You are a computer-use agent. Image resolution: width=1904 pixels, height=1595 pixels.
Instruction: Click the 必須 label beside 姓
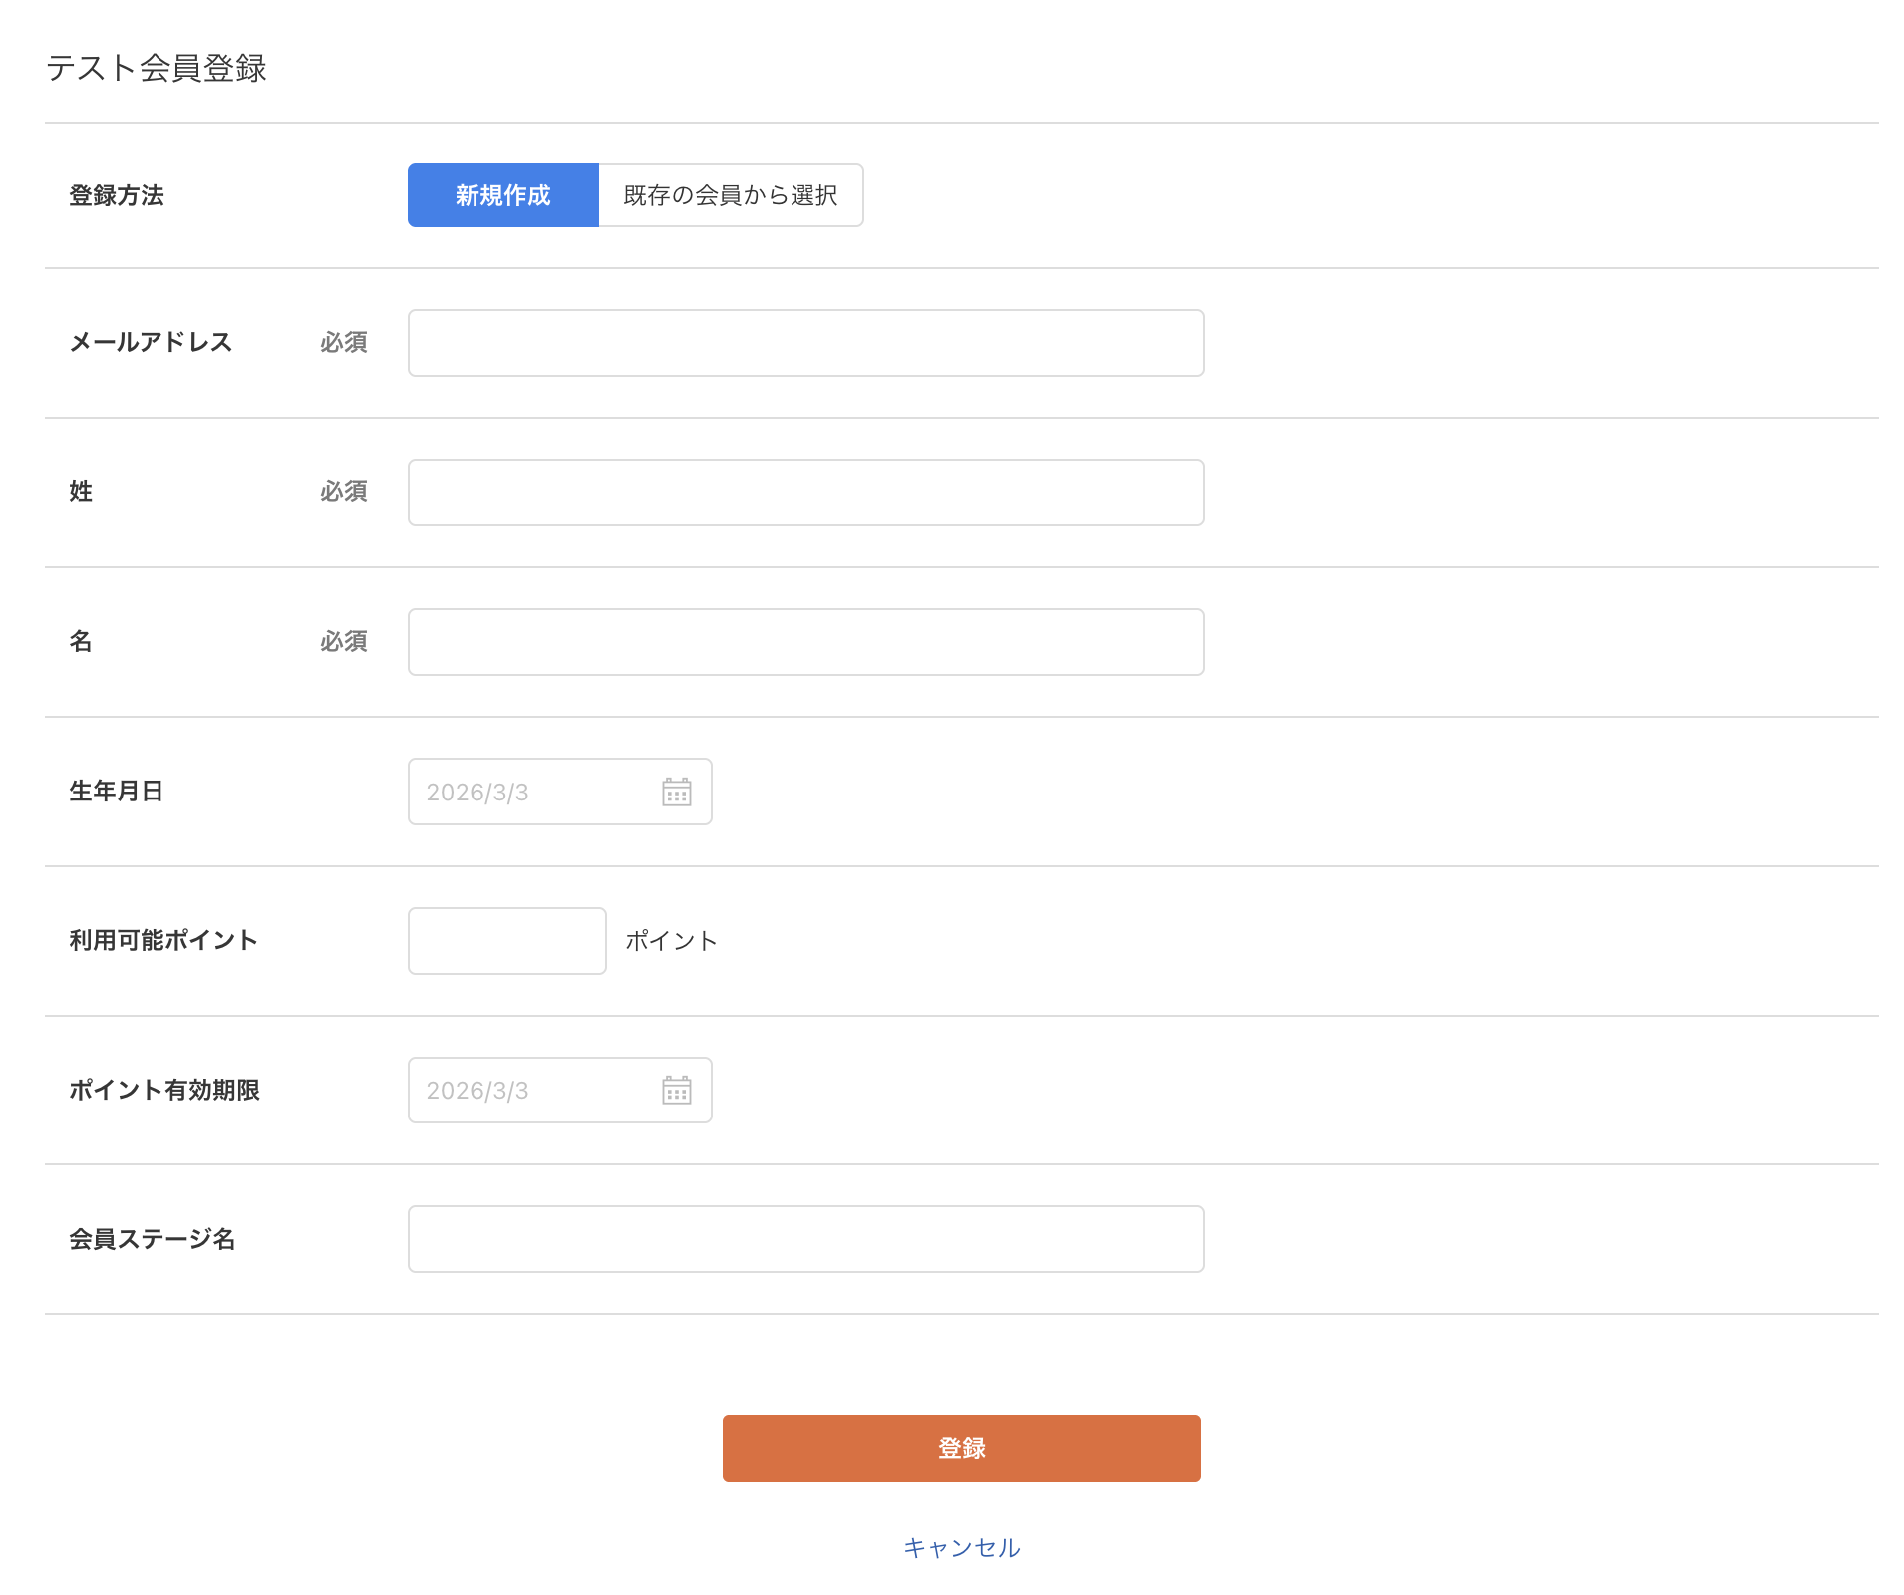tap(342, 491)
